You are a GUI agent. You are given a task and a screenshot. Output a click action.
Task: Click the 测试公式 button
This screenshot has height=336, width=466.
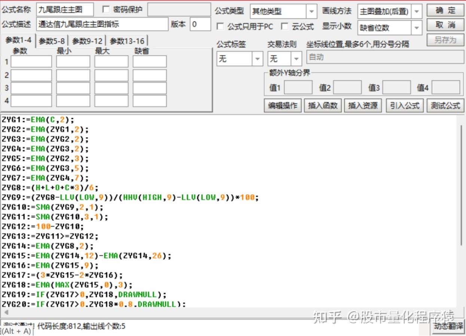445,106
